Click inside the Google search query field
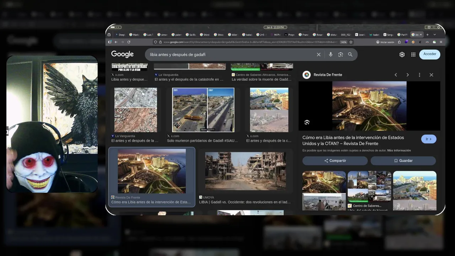The height and width of the screenshot is (256, 455). (x=231, y=54)
